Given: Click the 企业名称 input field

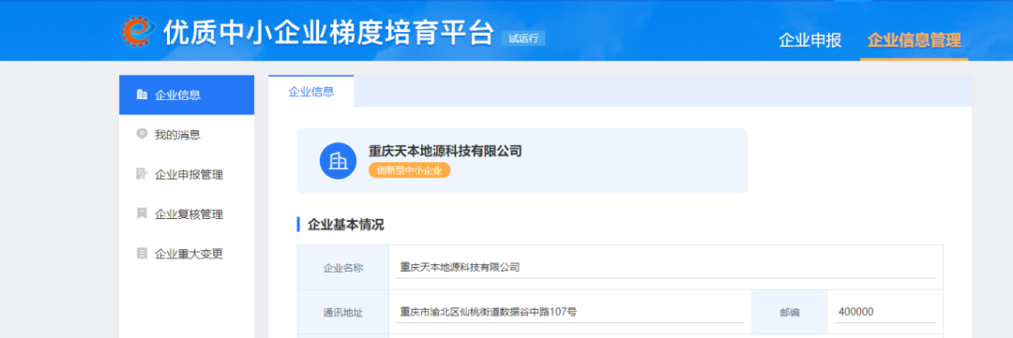Looking at the screenshot, I should [x=665, y=267].
